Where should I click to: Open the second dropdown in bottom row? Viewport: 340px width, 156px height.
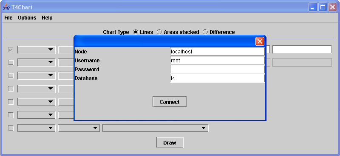pos(79,128)
